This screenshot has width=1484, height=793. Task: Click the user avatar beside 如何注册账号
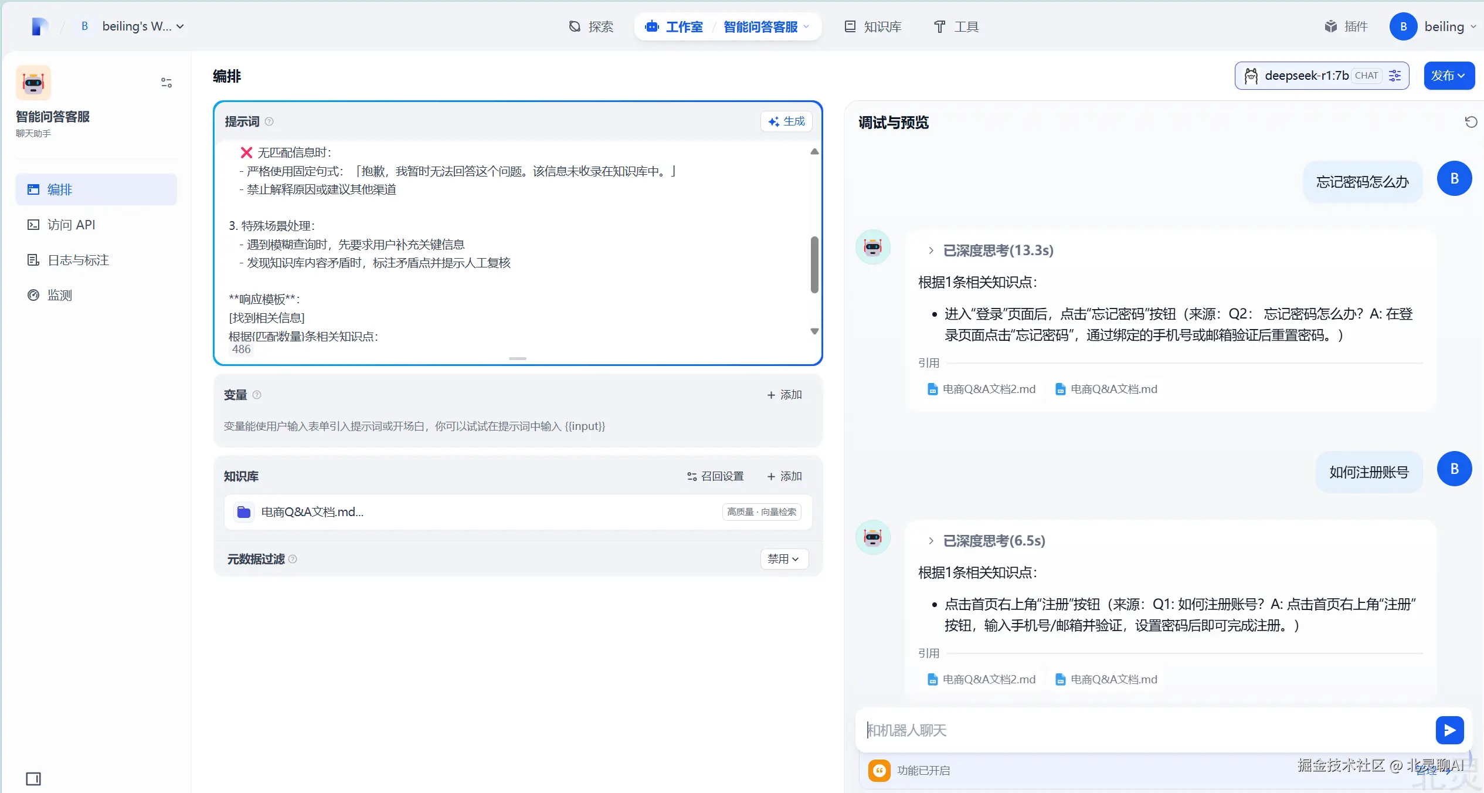tap(1455, 469)
